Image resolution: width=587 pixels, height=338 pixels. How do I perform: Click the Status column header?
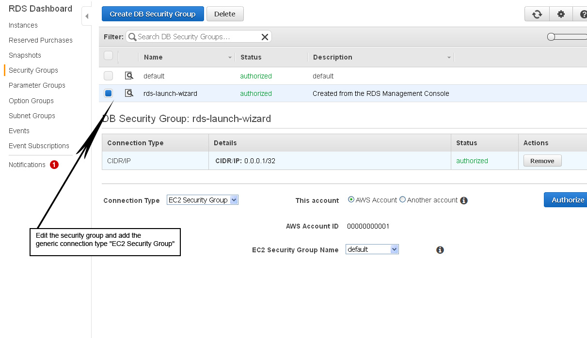[251, 57]
